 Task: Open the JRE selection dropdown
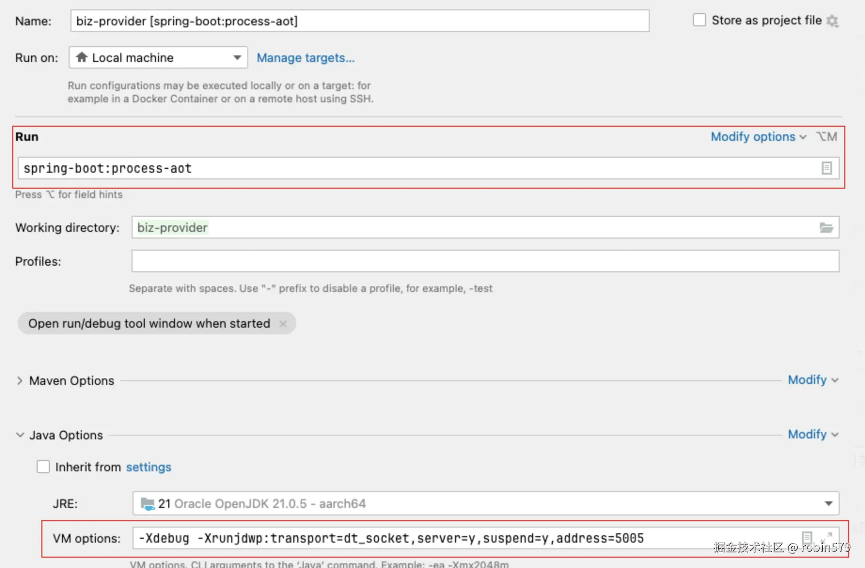tap(486, 503)
